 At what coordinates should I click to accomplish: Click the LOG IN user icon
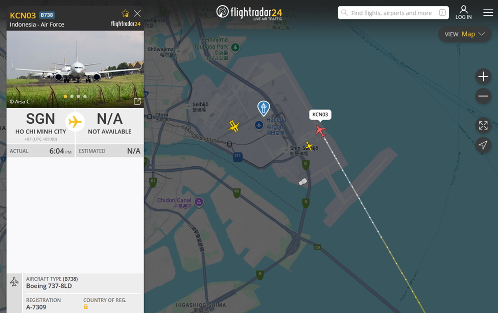coord(463,13)
